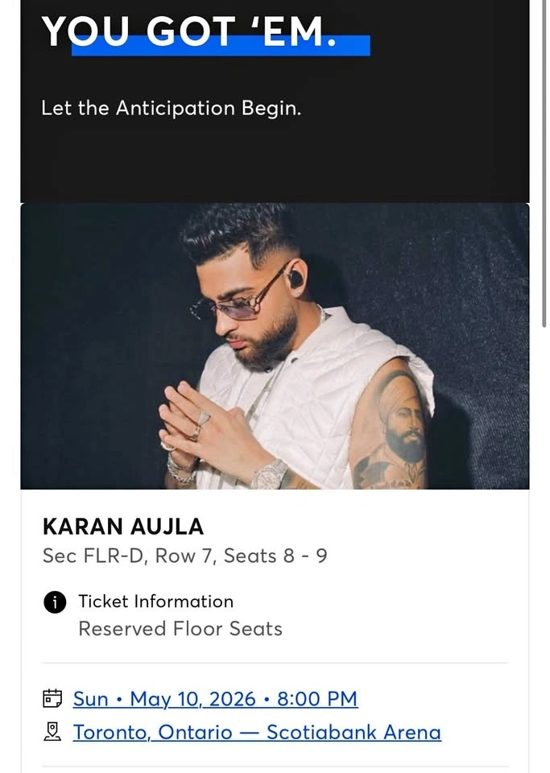550x773 pixels.
Task: Open the May 10, 2026 date link
Action: tap(192, 699)
